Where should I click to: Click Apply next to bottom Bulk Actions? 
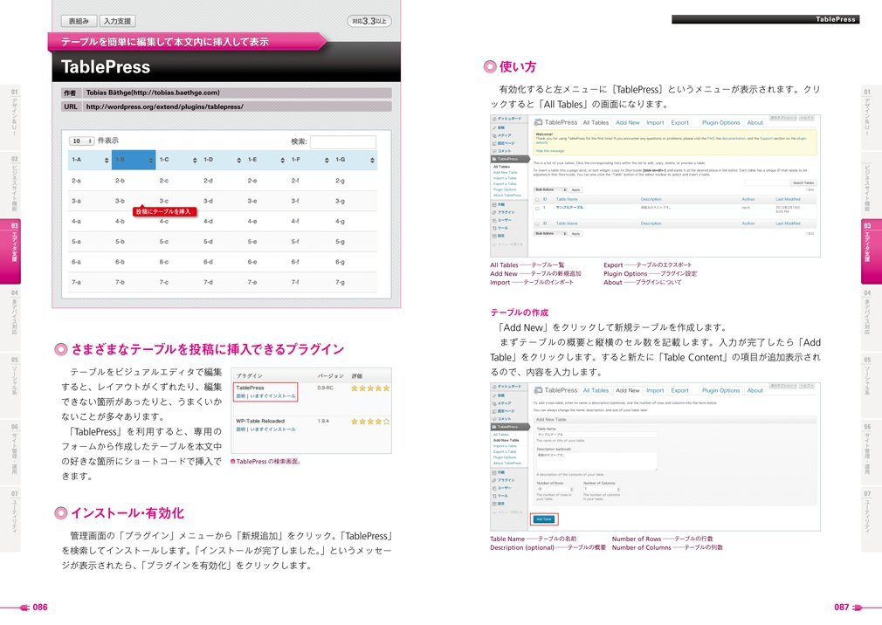click(576, 233)
